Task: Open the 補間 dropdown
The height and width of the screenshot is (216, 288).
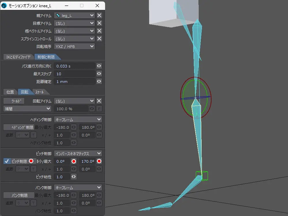Action: pyautogui.click(x=27, y=109)
